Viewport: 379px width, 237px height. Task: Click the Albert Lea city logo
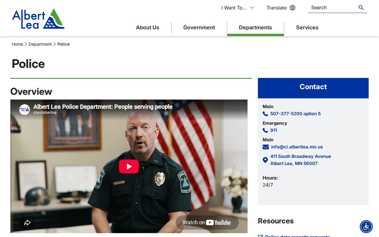pyautogui.click(x=38, y=19)
